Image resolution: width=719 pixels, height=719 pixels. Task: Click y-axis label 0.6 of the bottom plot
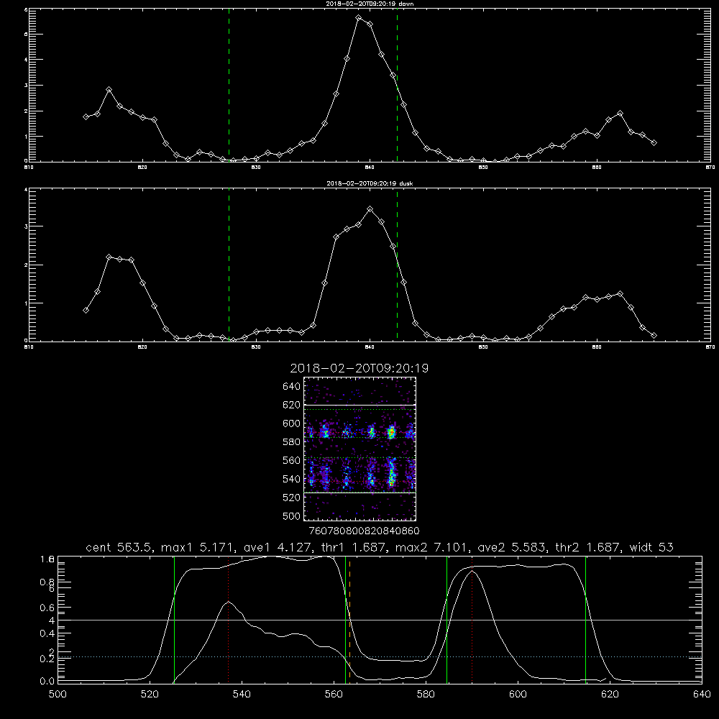pos(47,608)
